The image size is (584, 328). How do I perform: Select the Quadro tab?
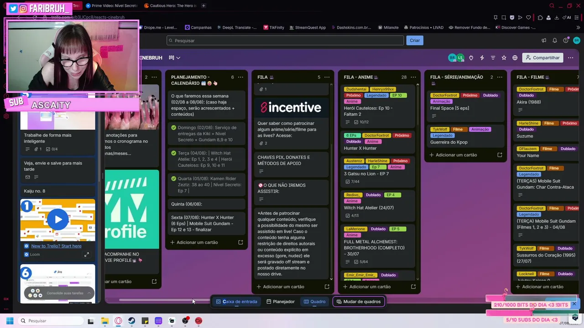(x=315, y=302)
